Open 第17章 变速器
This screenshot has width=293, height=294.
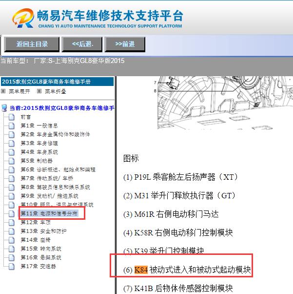coord(38,266)
